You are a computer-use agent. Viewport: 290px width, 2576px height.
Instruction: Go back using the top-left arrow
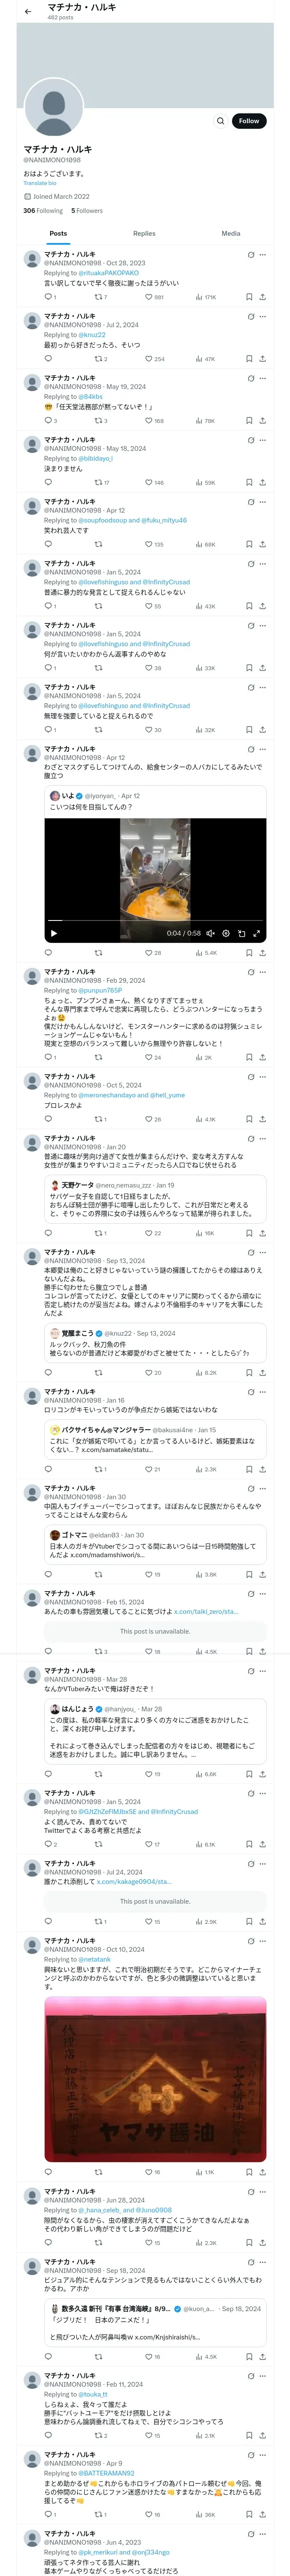(x=28, y=11)
